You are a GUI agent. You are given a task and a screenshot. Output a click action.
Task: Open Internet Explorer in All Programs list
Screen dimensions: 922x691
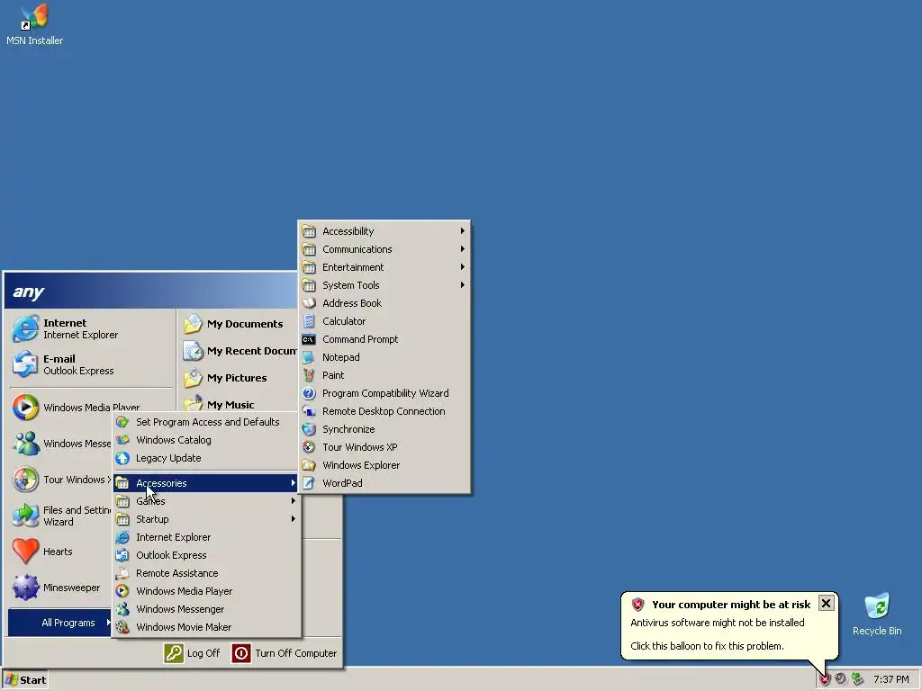pos(206,537)
